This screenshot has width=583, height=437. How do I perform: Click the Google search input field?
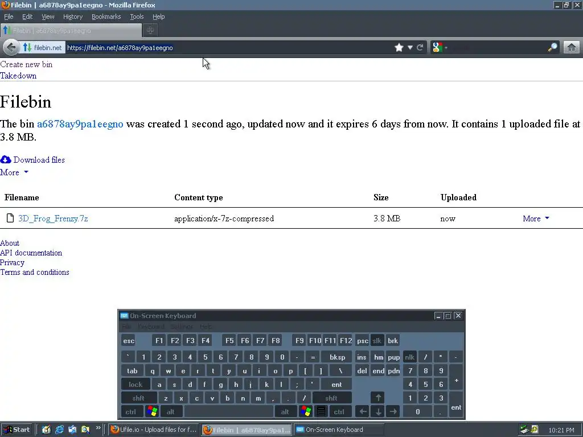tap(497, 47)
